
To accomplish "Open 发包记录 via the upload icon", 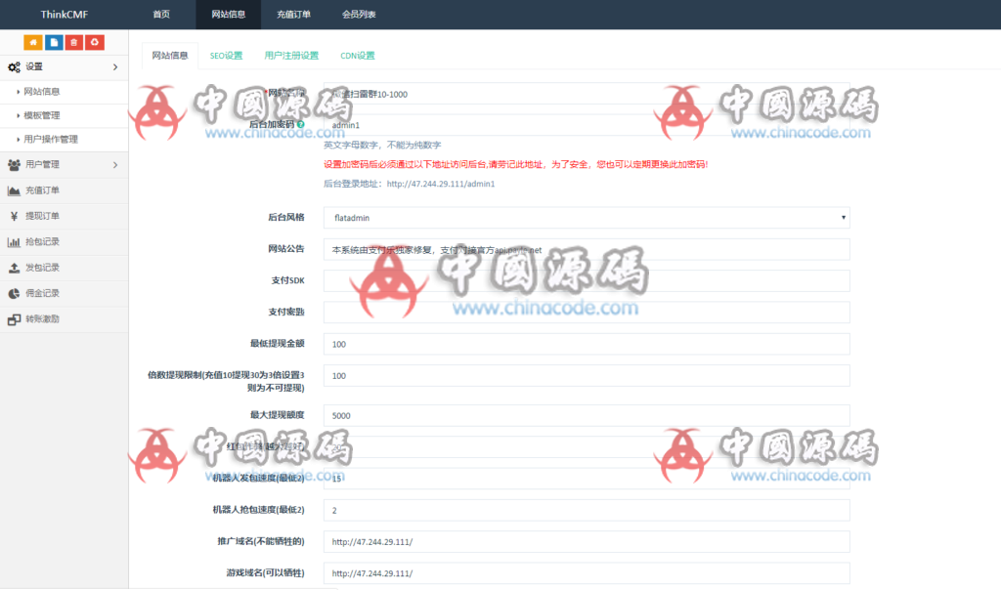I will [x=14, y=268].
